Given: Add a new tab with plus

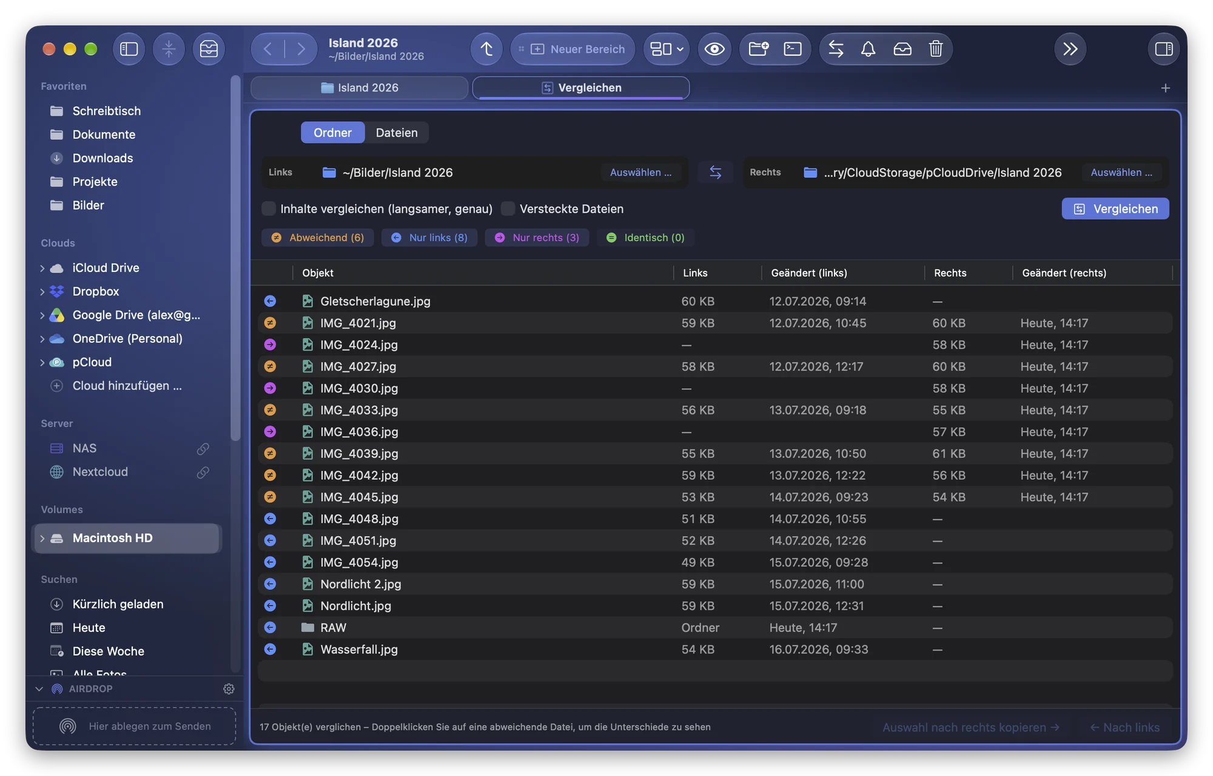Looking at the screenshot, I should pos(1165,88).
